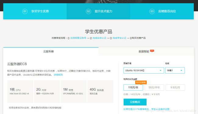The width and height of the screenshot is (198, 114).
Task: Click the 03 circle number icon
Action: coord(152,12)
